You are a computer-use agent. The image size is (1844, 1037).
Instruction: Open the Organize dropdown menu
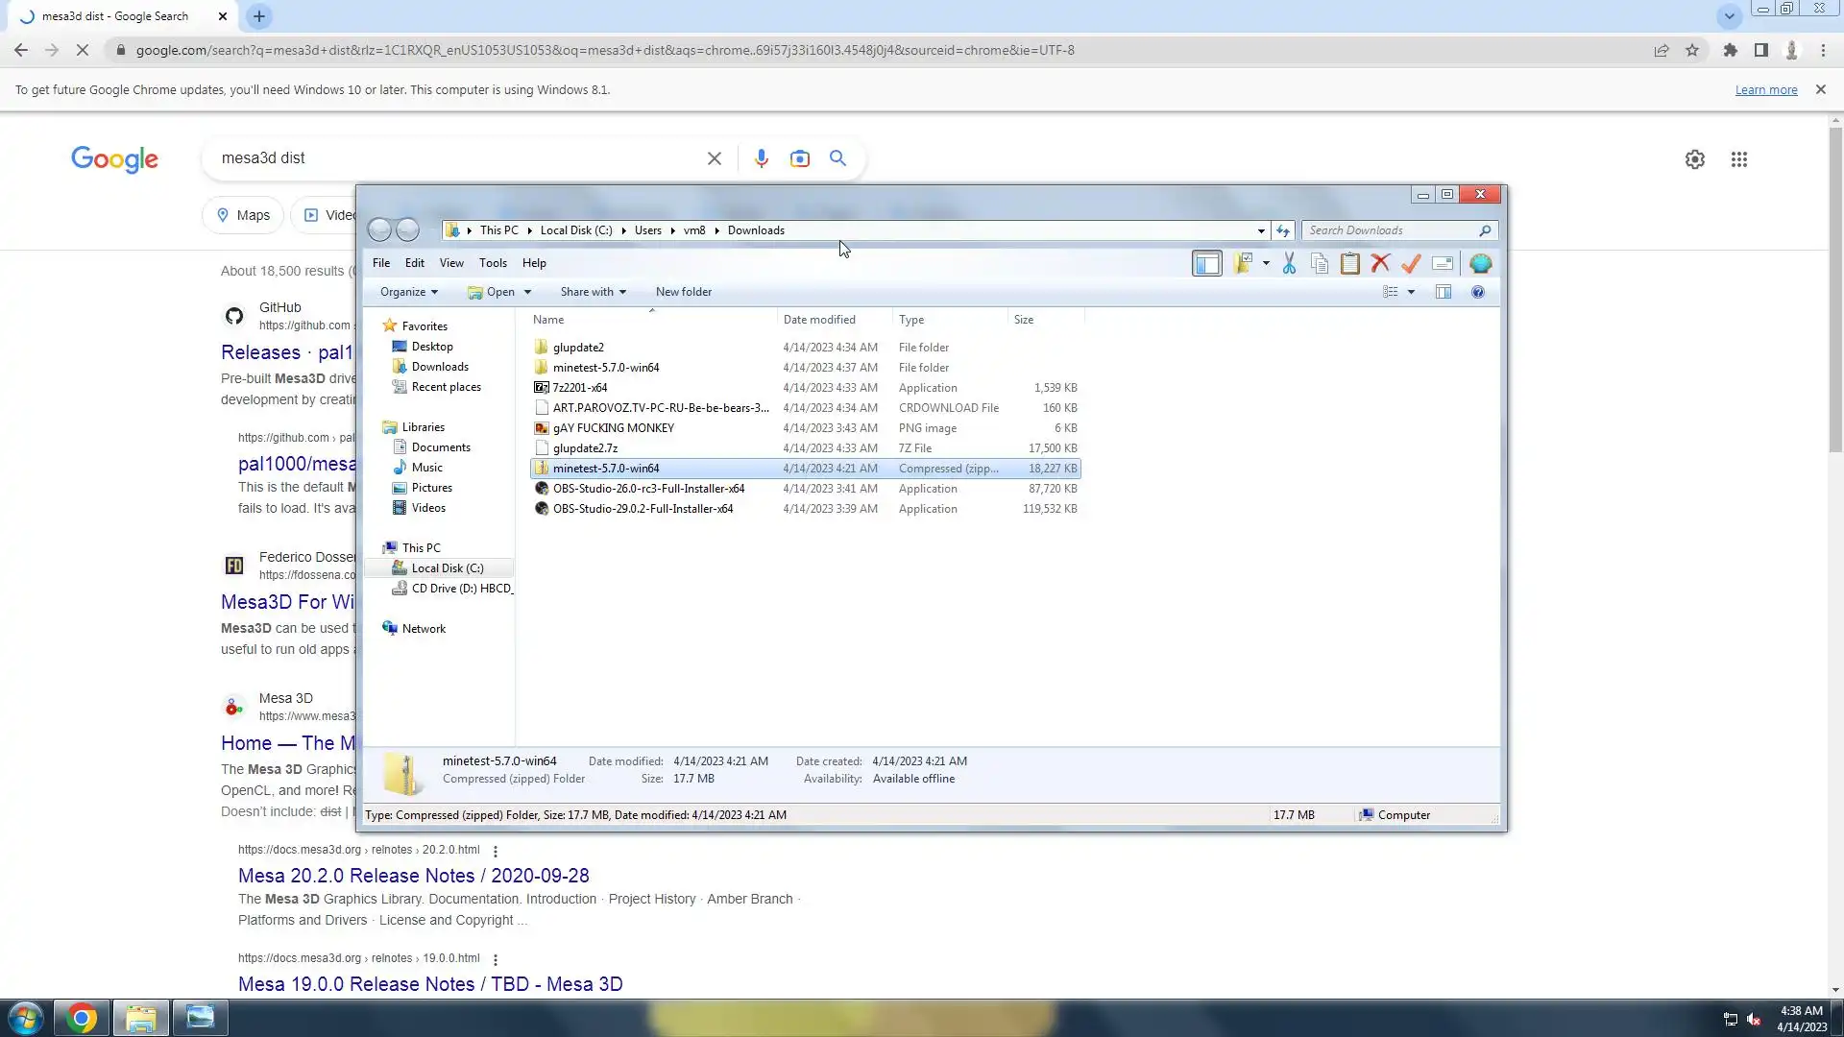(408, 292)
